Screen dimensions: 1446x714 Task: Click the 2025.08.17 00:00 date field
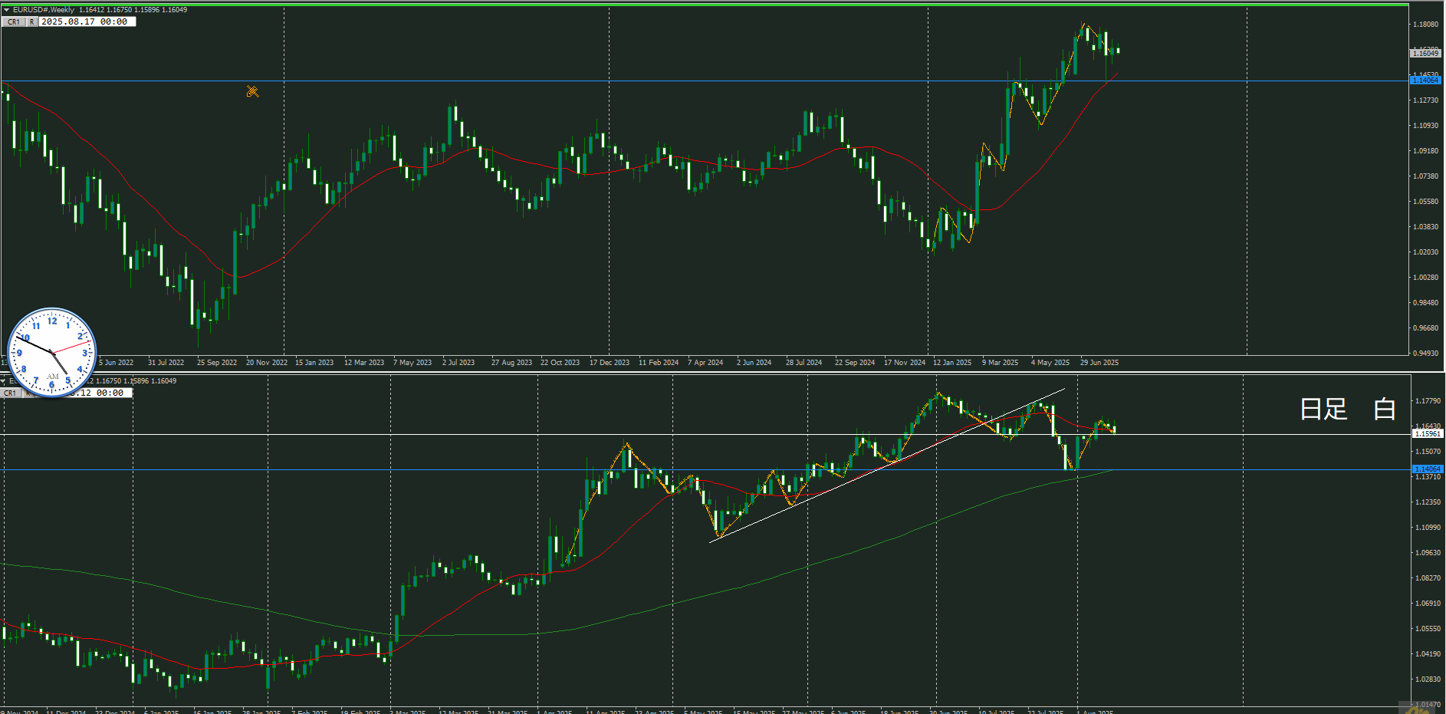point(87,22)
